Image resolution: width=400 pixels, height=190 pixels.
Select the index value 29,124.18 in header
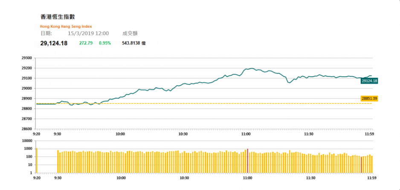[54, 43]
